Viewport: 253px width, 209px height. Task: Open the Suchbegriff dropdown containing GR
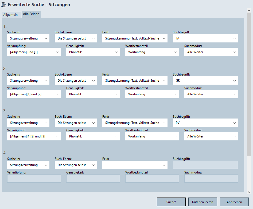click(x=205, y=81)
